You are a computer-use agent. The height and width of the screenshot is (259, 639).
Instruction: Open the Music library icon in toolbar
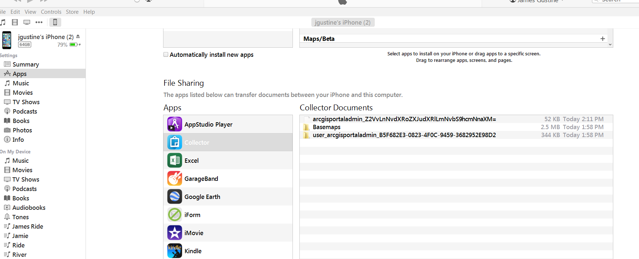3,22
